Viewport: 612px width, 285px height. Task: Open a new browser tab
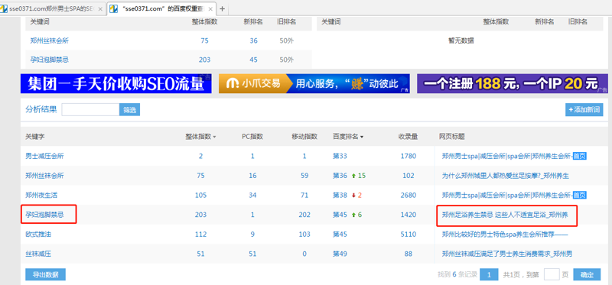223,8
